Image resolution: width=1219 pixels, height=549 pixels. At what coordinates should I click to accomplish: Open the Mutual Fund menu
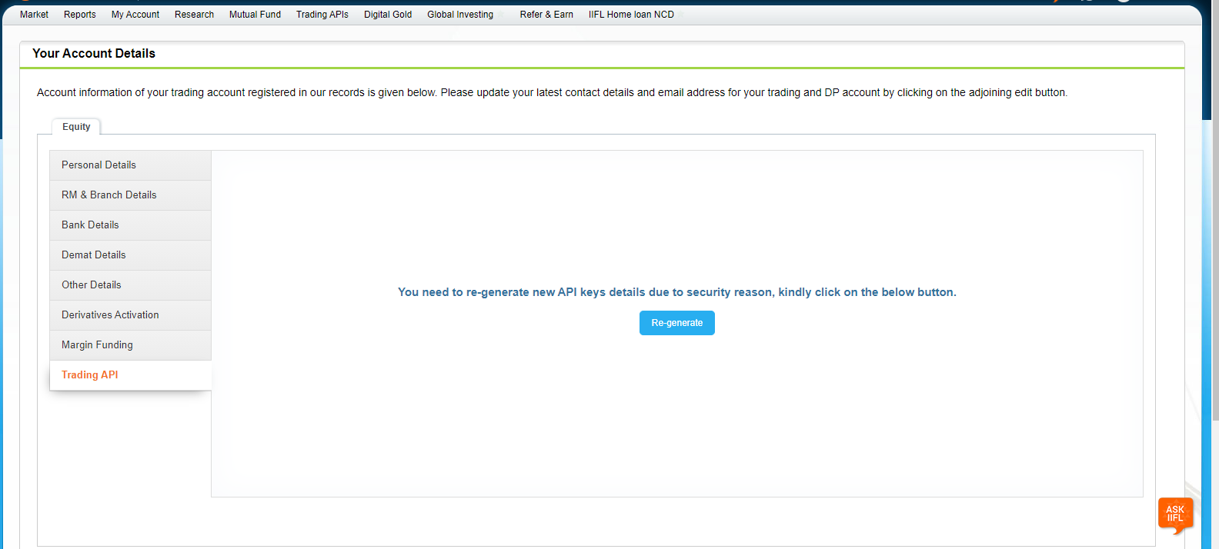255,15
